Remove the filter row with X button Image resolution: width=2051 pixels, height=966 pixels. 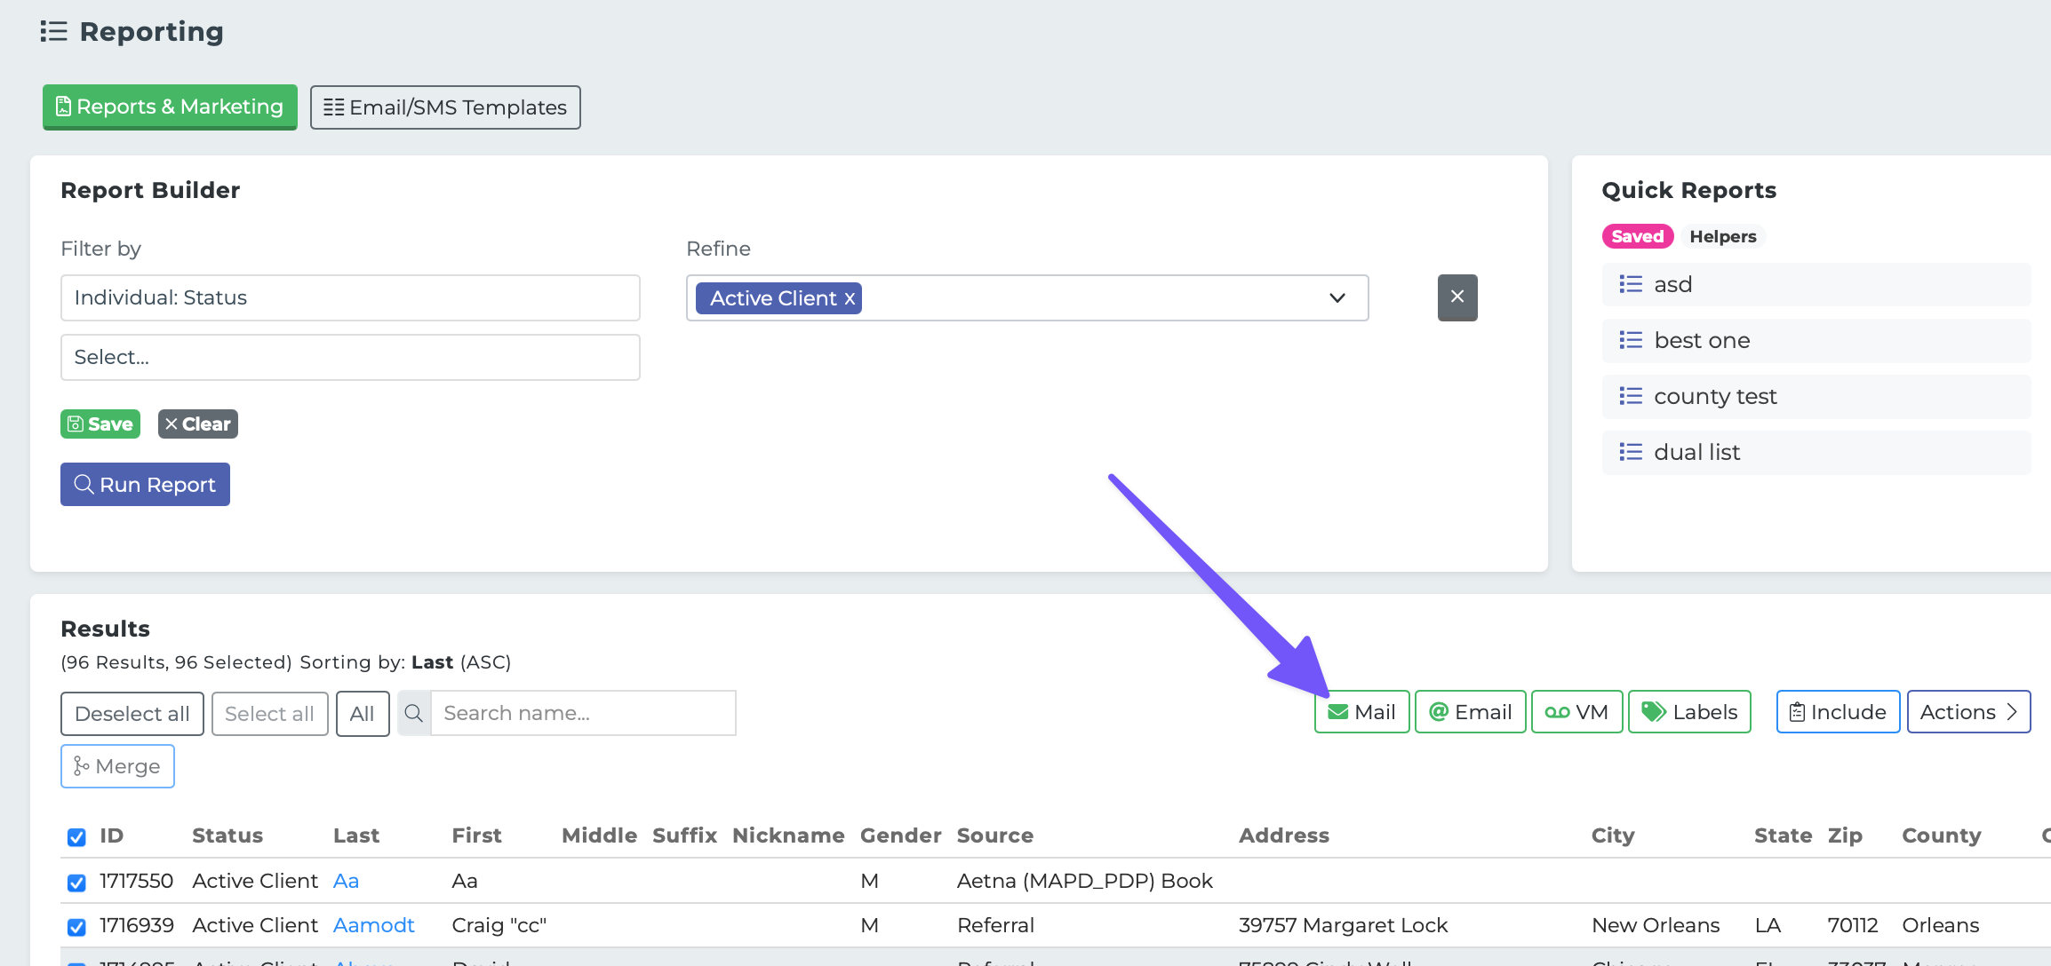click(x=1457, y=297)
